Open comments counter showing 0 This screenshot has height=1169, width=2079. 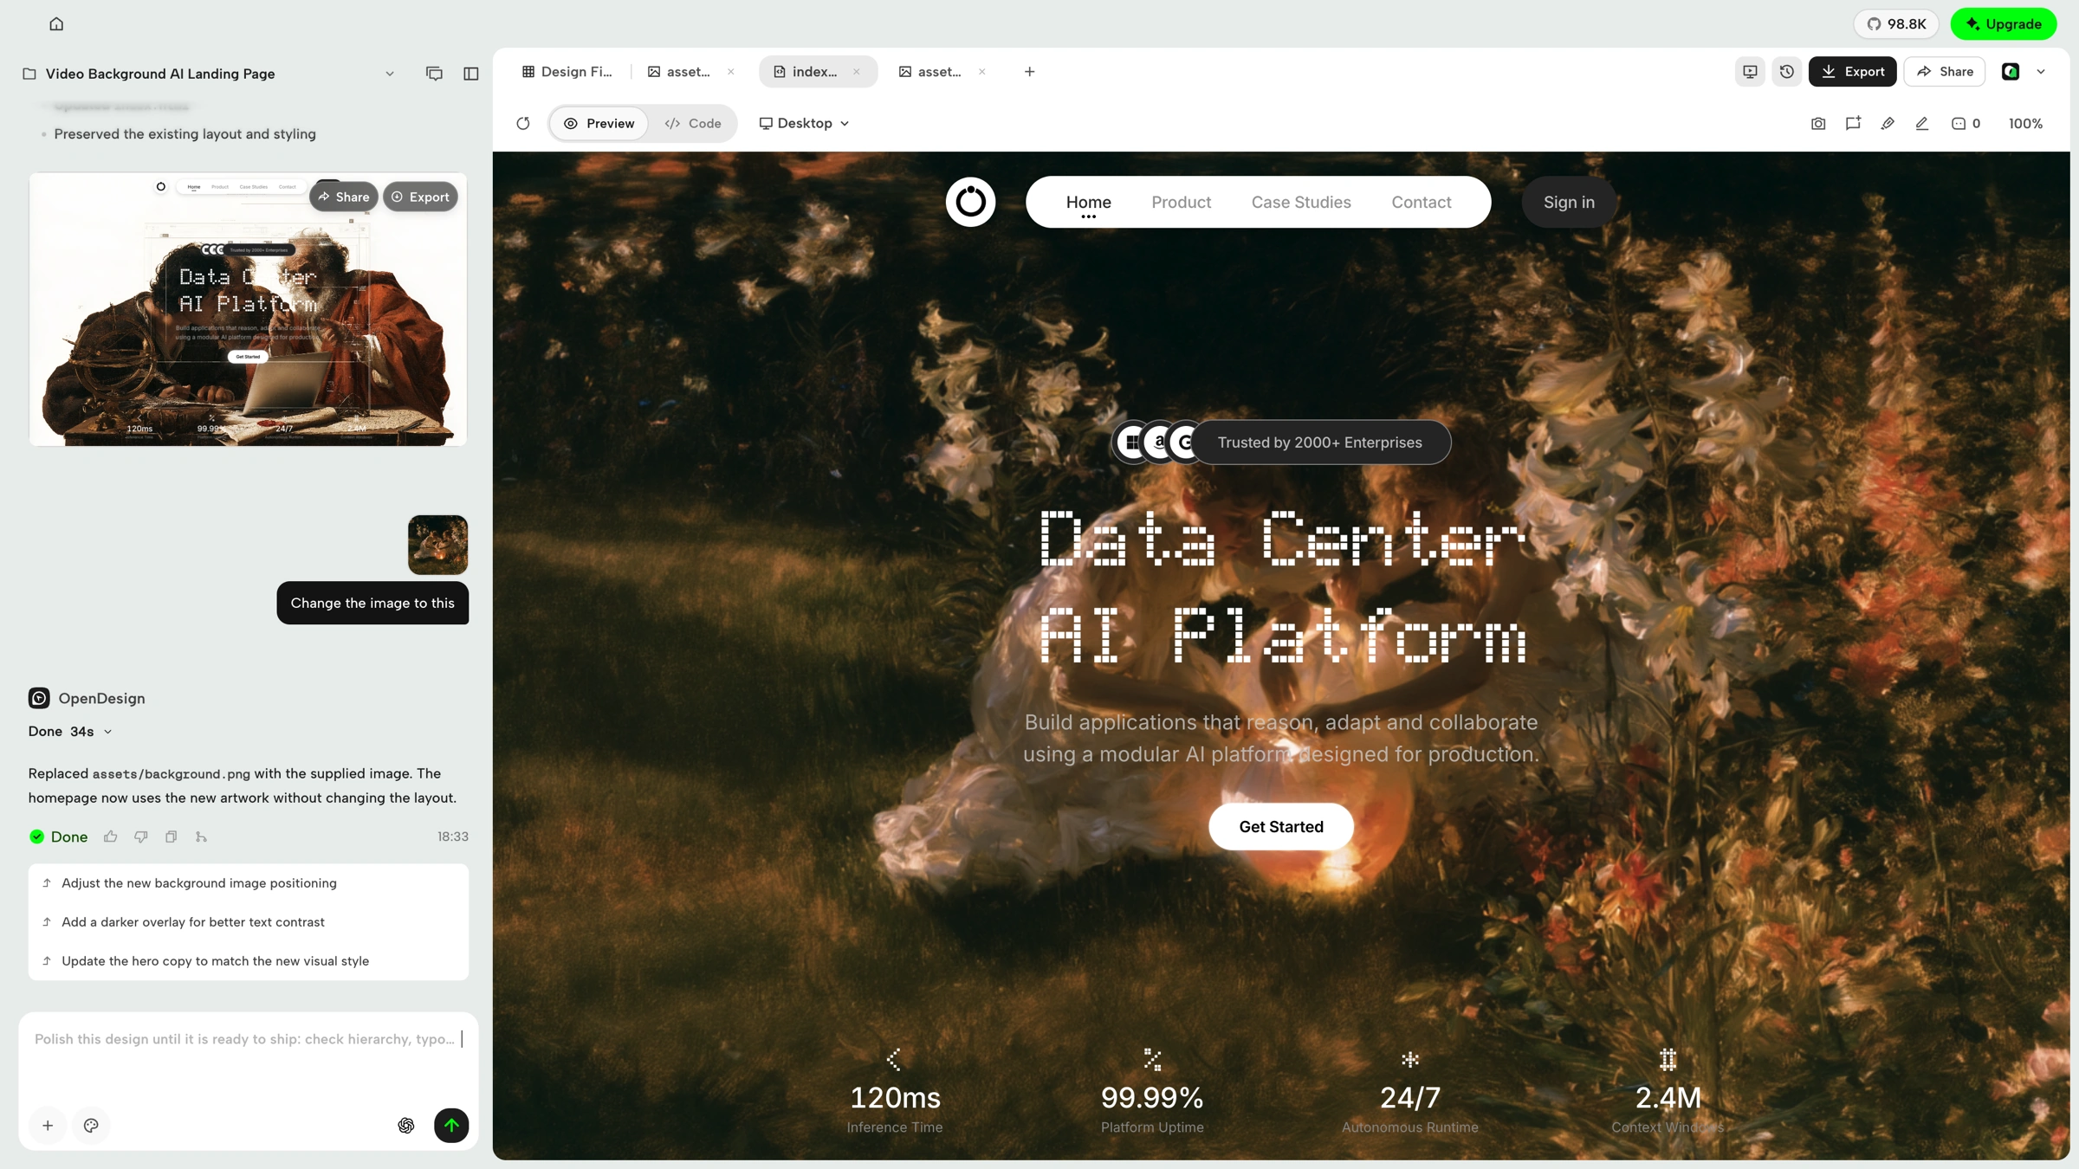coord(1966,124)
